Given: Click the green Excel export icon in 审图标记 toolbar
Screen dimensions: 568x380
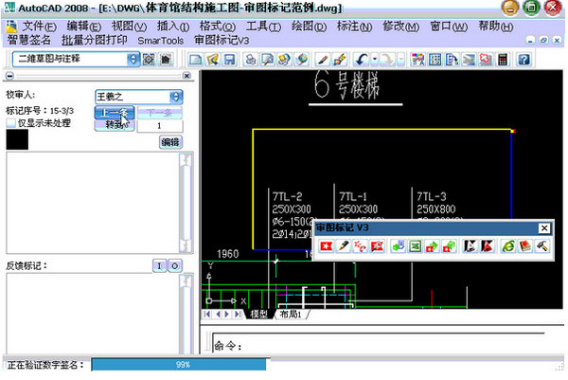Looking at the screenshot, I should click(415, 246).
